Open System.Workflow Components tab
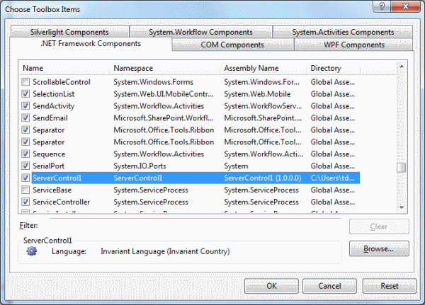 (201, 32)
